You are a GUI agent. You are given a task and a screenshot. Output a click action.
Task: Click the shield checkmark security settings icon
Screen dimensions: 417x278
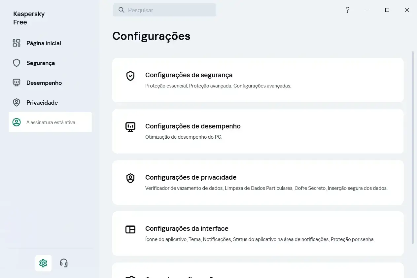coord(130,76)
